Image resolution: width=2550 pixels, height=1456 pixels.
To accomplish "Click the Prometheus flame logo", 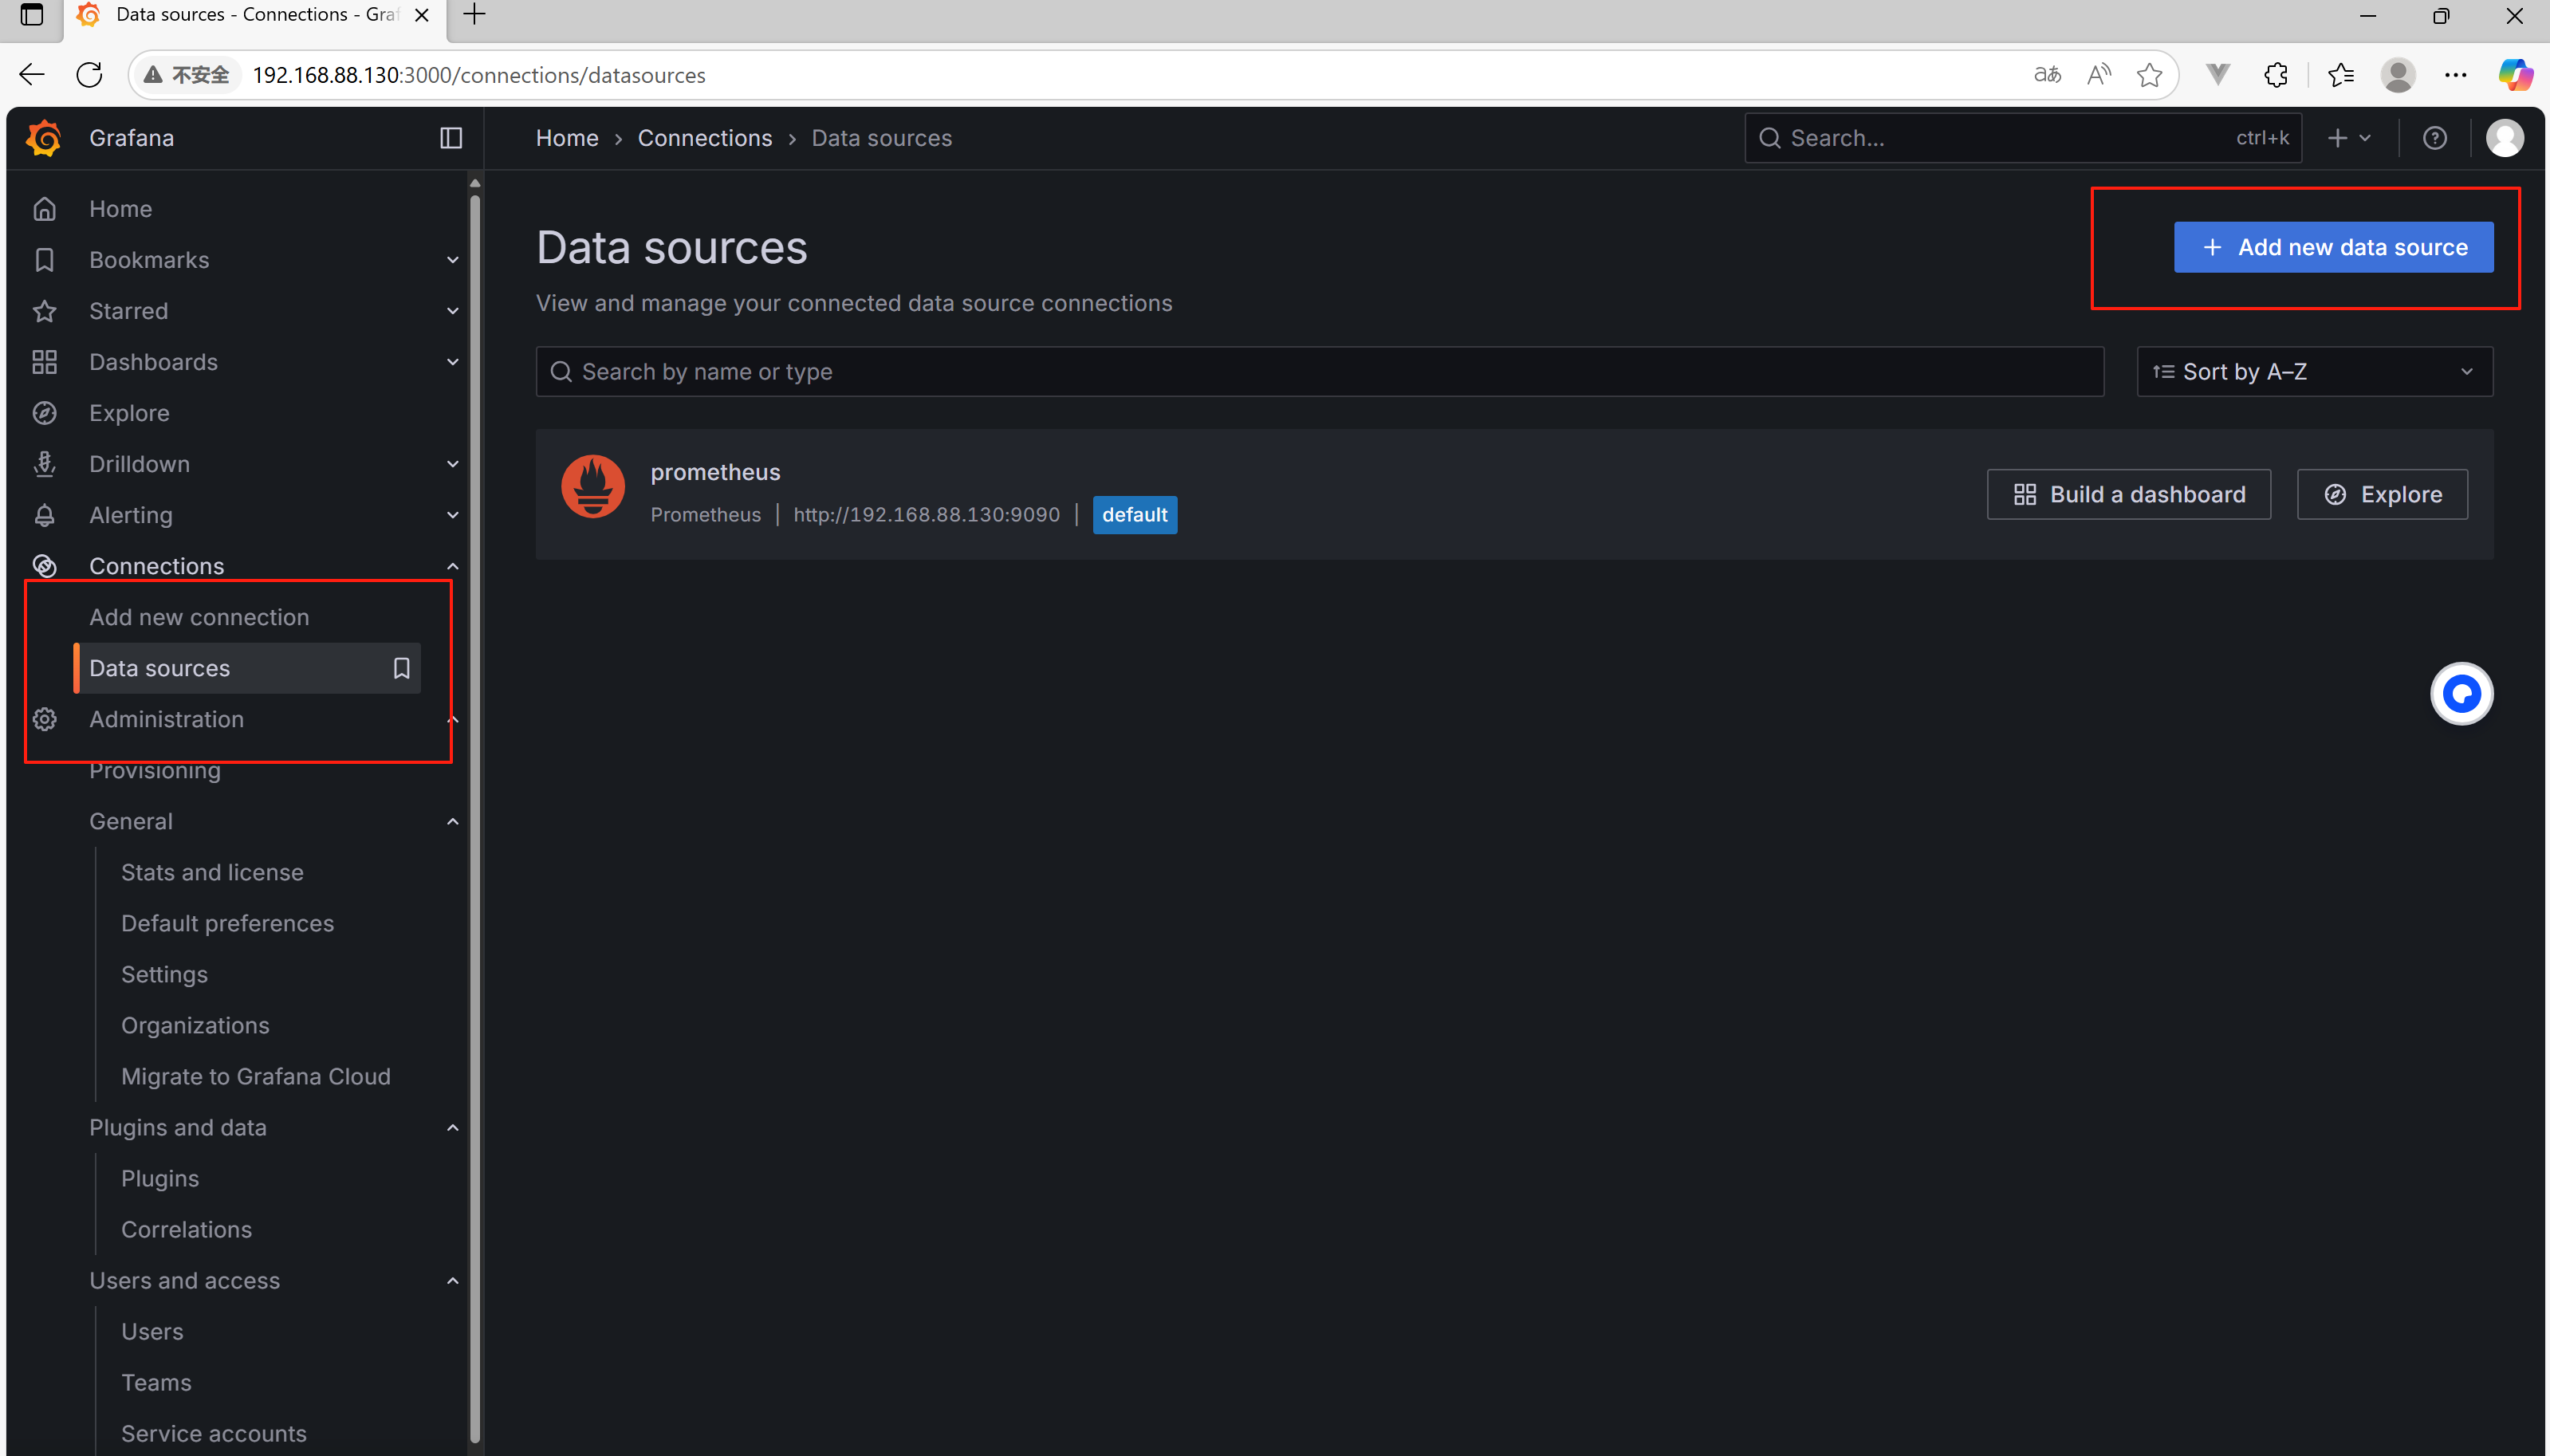I will click(x=592, y=488).
